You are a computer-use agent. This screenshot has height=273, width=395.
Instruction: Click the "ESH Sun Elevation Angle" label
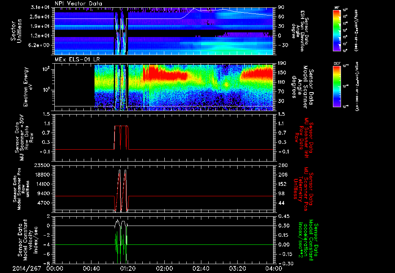click(300, 31)
